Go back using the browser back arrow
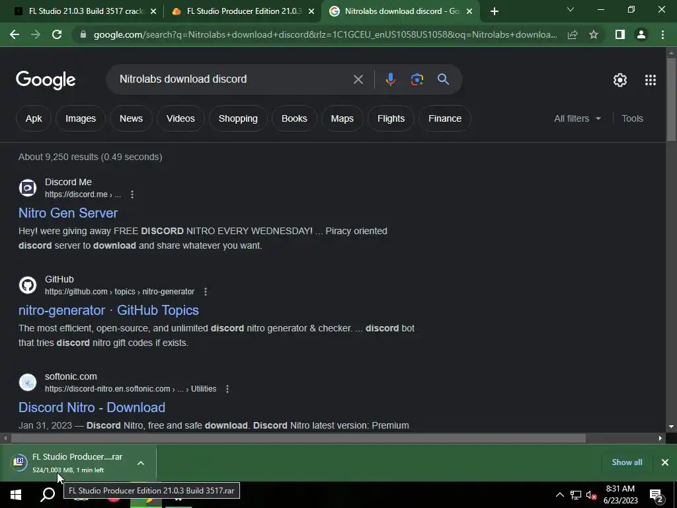 click(x=15, y=34)
